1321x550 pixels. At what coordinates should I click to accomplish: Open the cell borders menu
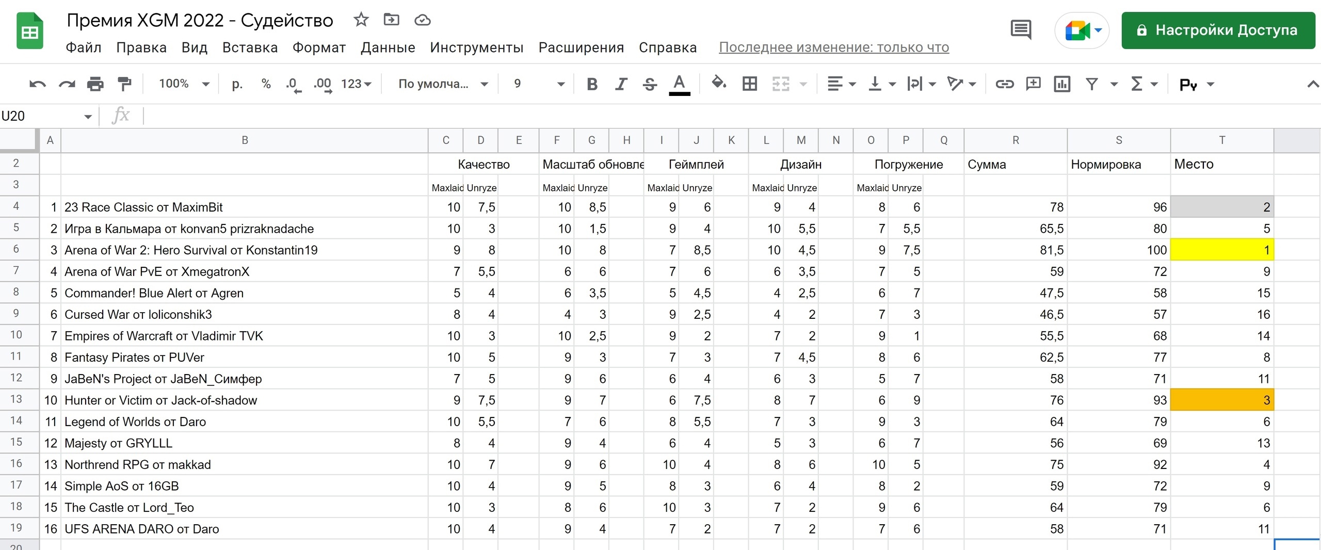750,84
